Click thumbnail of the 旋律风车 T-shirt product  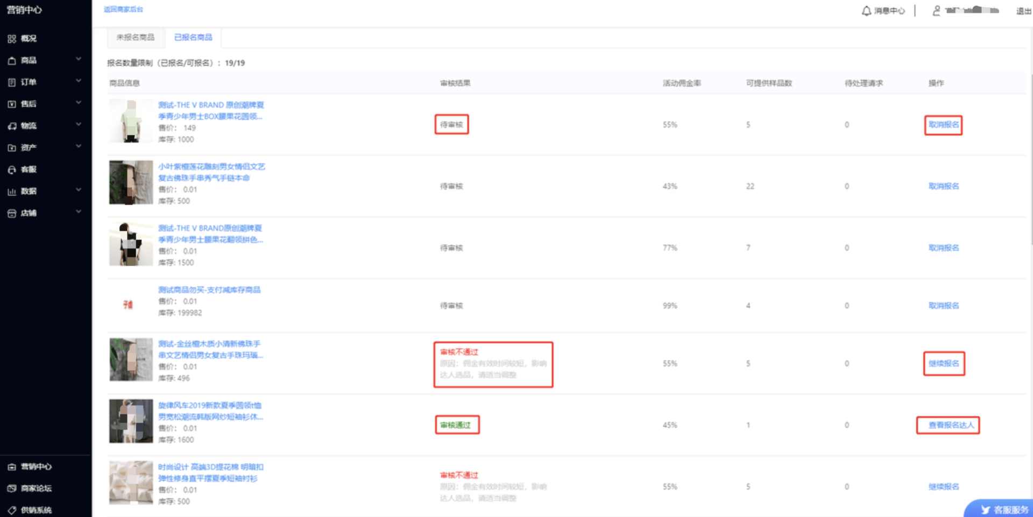click(131, 421)
